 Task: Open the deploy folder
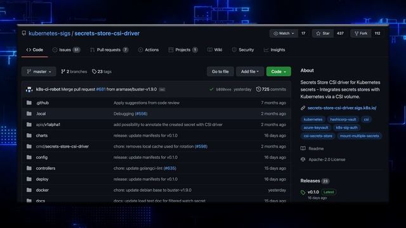[x=43, y=179]
